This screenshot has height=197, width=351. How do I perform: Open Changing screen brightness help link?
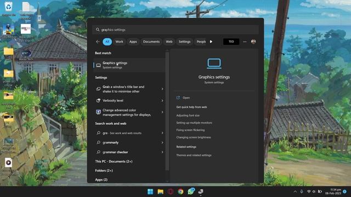[194, 137]
